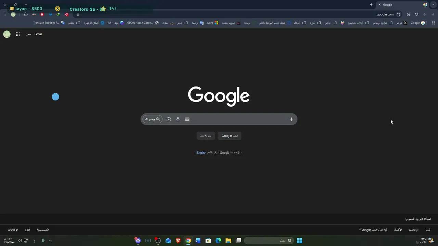Open the الذكاء bookmark folder
The image size is (438, 246).
(300, 23)
